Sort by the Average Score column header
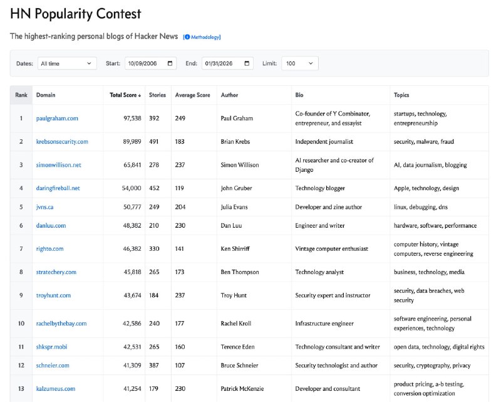The height and width of the screenshot is (402, 501). [x=192, y=95]
